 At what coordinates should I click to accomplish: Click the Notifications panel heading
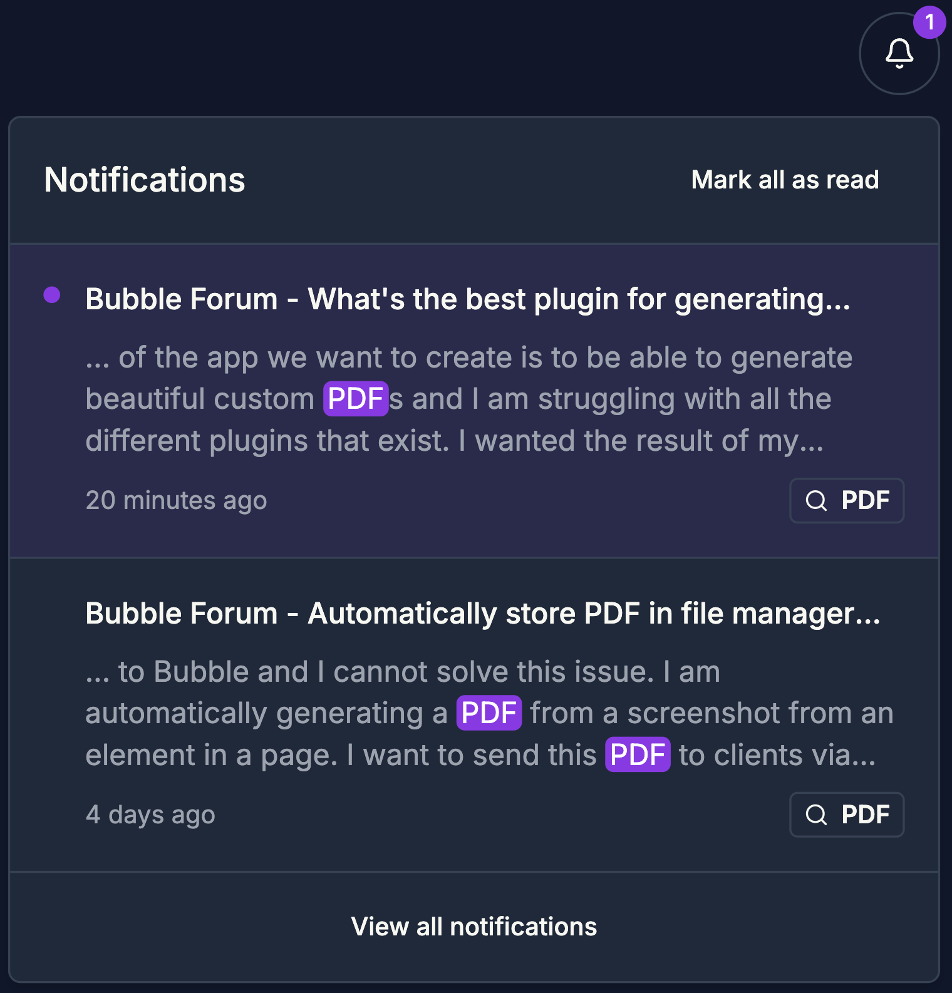pyautogui.click(x=145, y=180)
